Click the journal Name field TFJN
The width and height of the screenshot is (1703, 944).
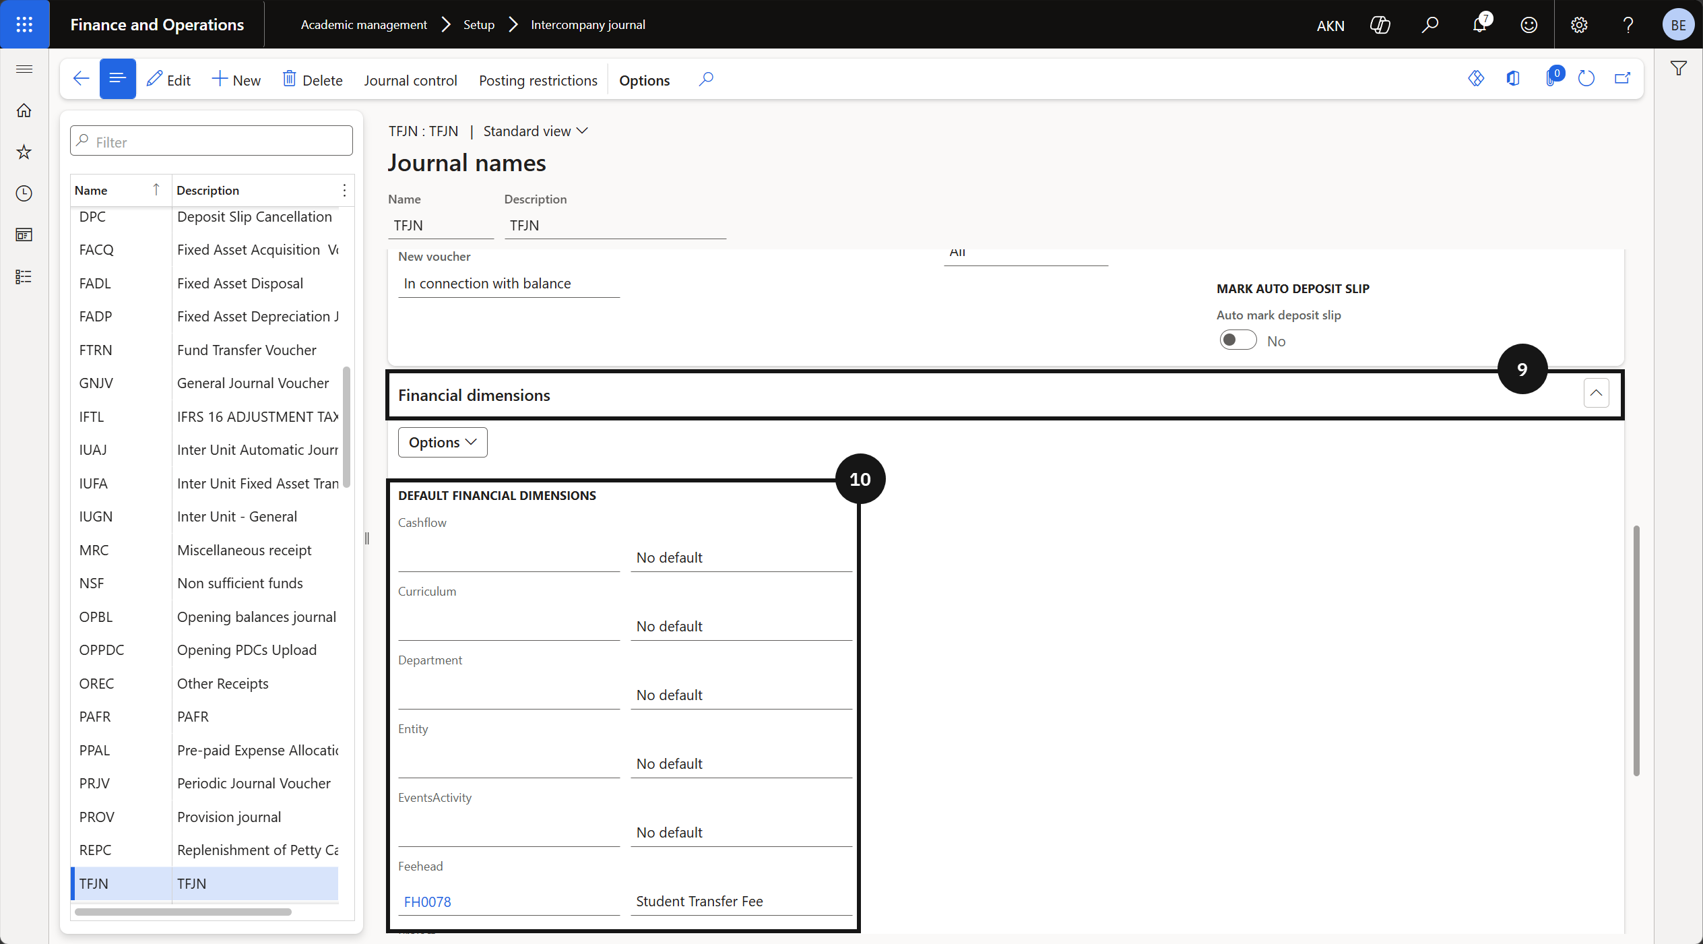441,226
